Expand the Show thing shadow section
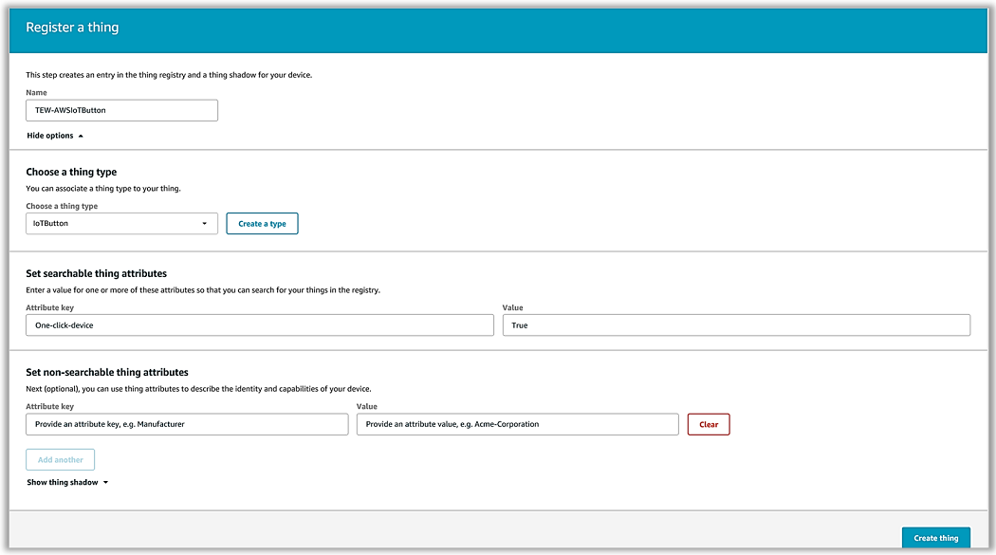The image size is (996, 555). [63, 482]
